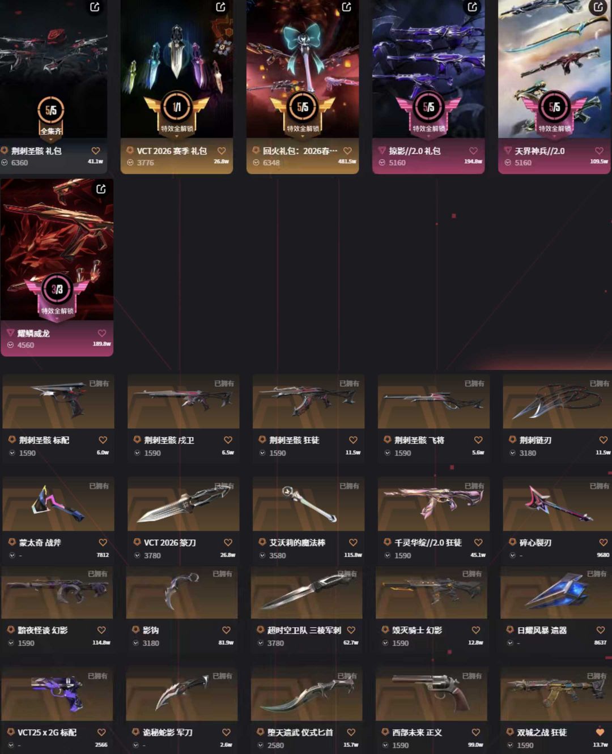This screenshot has height=754, width=612.
Task: Select the 日耀风暴 造器 skin image
Action: [x=556, y=592]
